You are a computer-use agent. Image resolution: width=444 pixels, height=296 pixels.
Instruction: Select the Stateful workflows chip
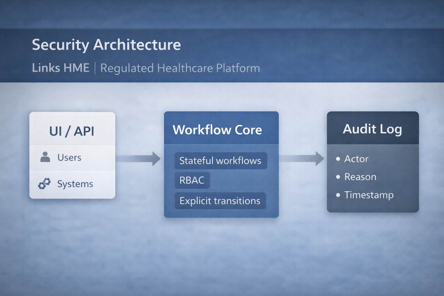(x=221, y=161)
